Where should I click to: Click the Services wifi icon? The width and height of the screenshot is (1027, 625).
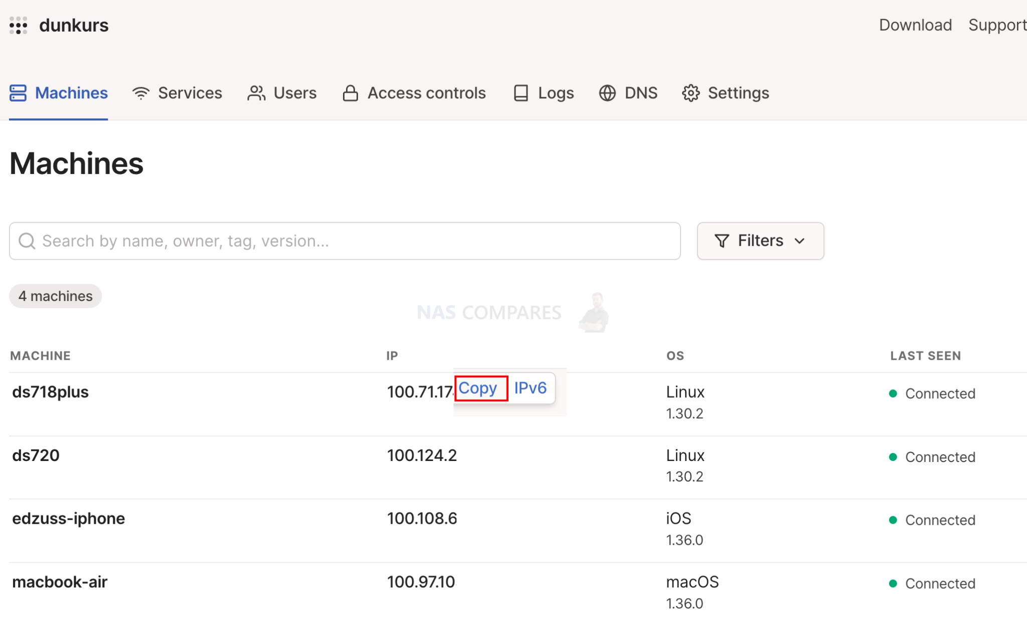[140, 93]
